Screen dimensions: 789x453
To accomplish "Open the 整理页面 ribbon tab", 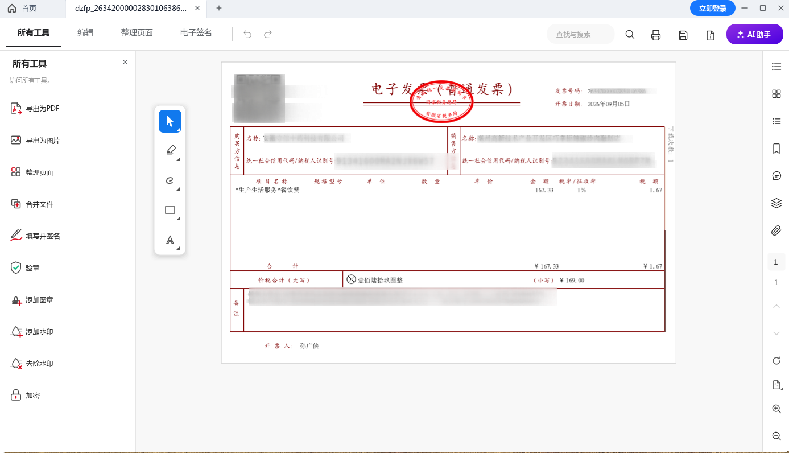I will 137,33.
